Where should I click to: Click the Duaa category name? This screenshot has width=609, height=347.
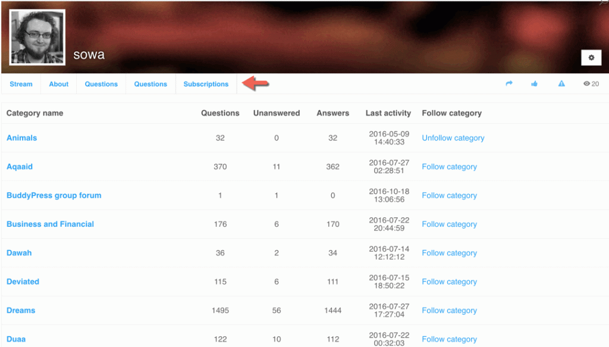coord(16,339)
